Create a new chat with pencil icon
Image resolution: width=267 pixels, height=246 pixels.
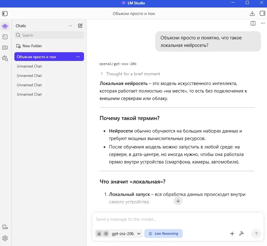pyautogui.click(x=80, y=26)
